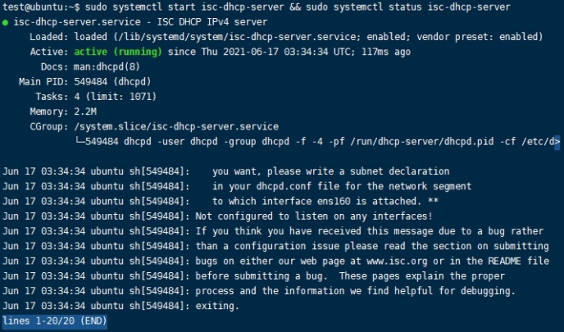Click the Main PID value 549484
Viewport: 564px width, 332px height.
(94, 82)
